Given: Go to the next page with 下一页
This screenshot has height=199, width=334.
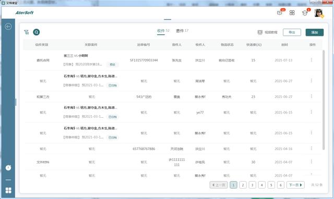Looking at the screenshot, I should pos(295,185).
